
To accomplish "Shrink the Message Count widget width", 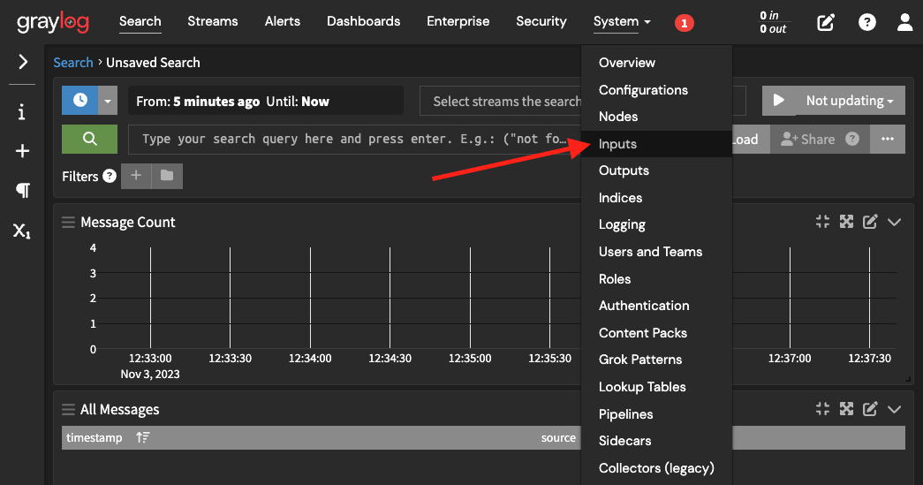I will [823, 222].
